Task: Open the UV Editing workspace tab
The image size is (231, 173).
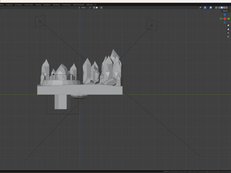Action: (x=18, y=5)
